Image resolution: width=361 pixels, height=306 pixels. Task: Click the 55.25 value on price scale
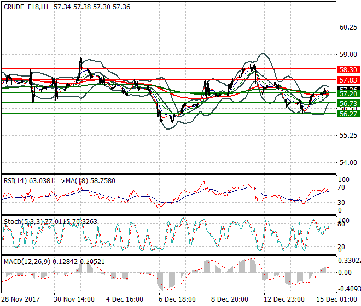(x=348, y=135)
